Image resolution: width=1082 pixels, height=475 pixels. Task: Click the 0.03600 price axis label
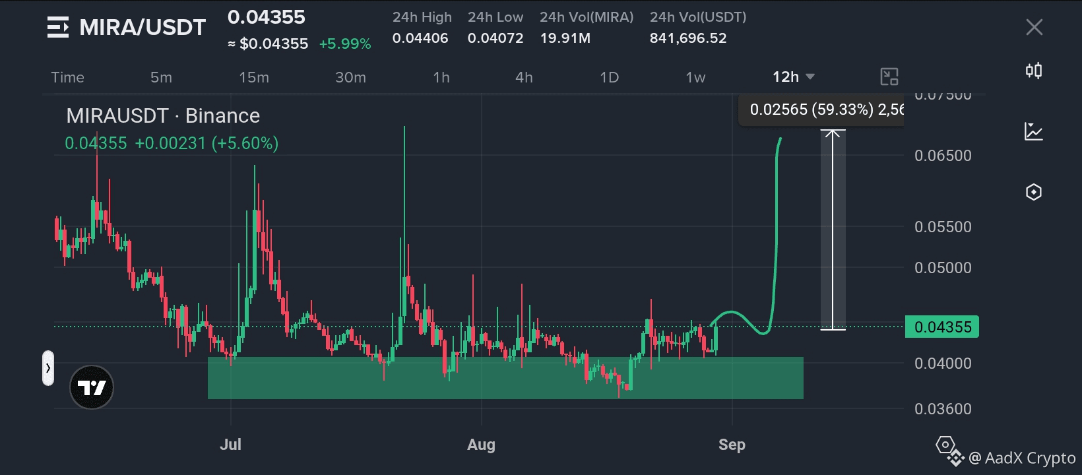(943, 409)
